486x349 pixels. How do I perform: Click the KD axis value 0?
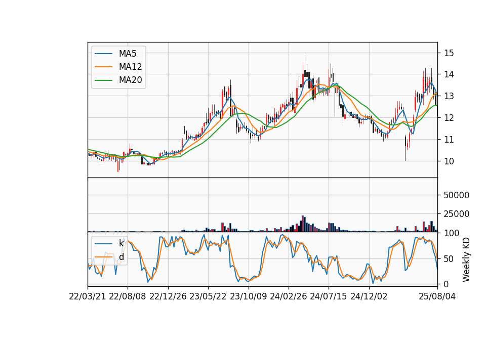pos(447,284)
